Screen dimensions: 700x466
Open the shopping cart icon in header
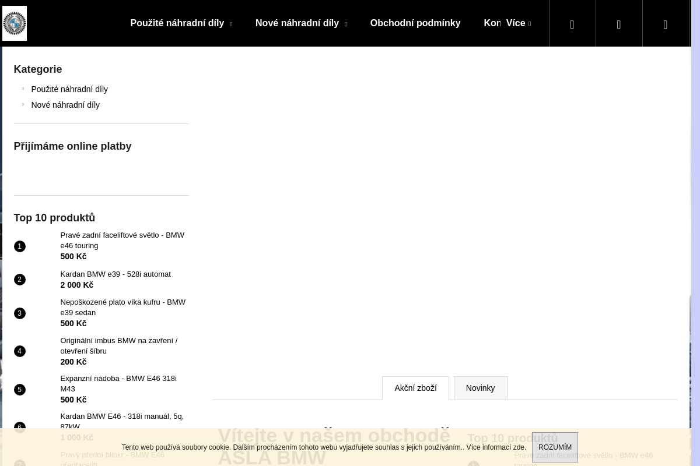[x=666, y=24]
